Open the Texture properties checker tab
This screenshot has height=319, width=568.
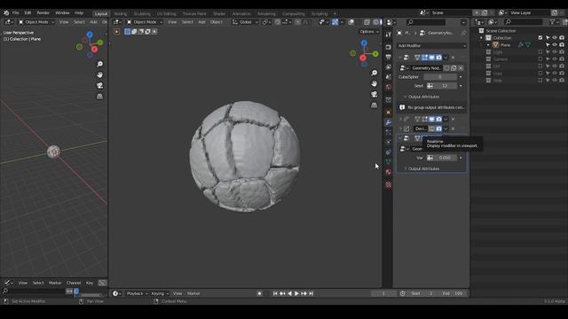pos(389,184)
